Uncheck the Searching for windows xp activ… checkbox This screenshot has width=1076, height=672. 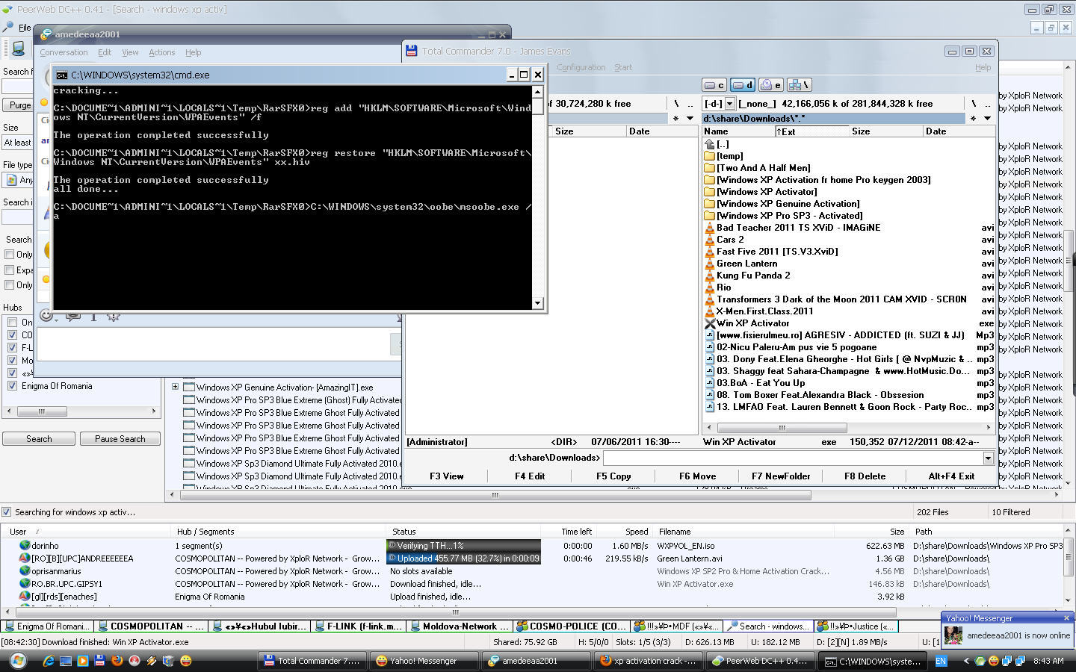pyautogui.click(x=7, y=512)
